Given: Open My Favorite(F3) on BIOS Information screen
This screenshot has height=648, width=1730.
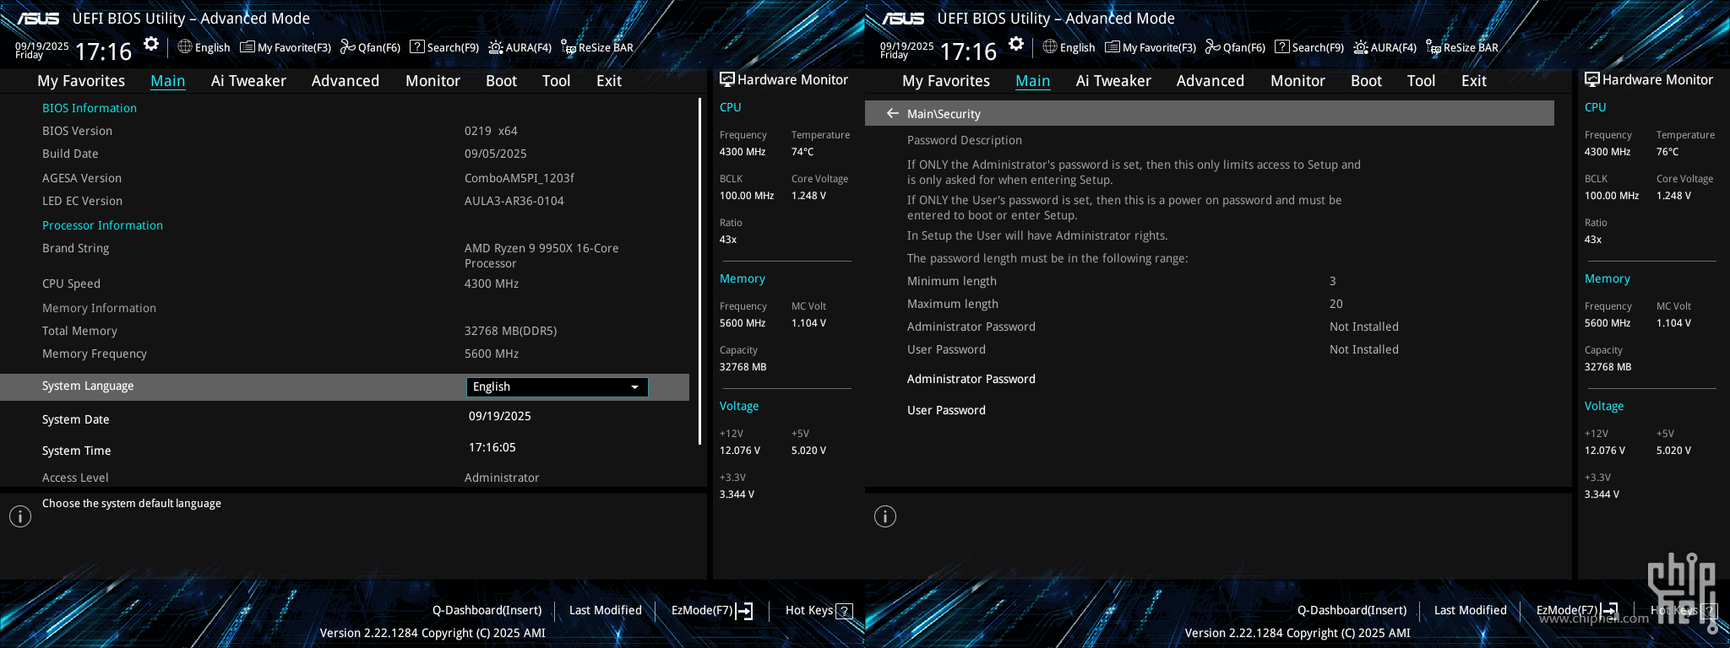Looking at the screenshot, I should coord(286,47).
